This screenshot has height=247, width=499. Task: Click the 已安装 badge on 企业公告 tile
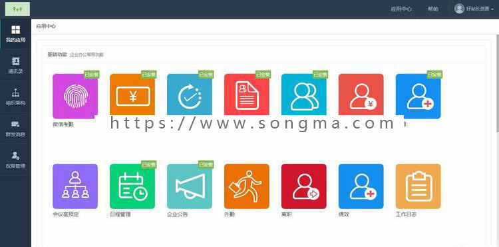pyautogui.click(x=206, y=164)
